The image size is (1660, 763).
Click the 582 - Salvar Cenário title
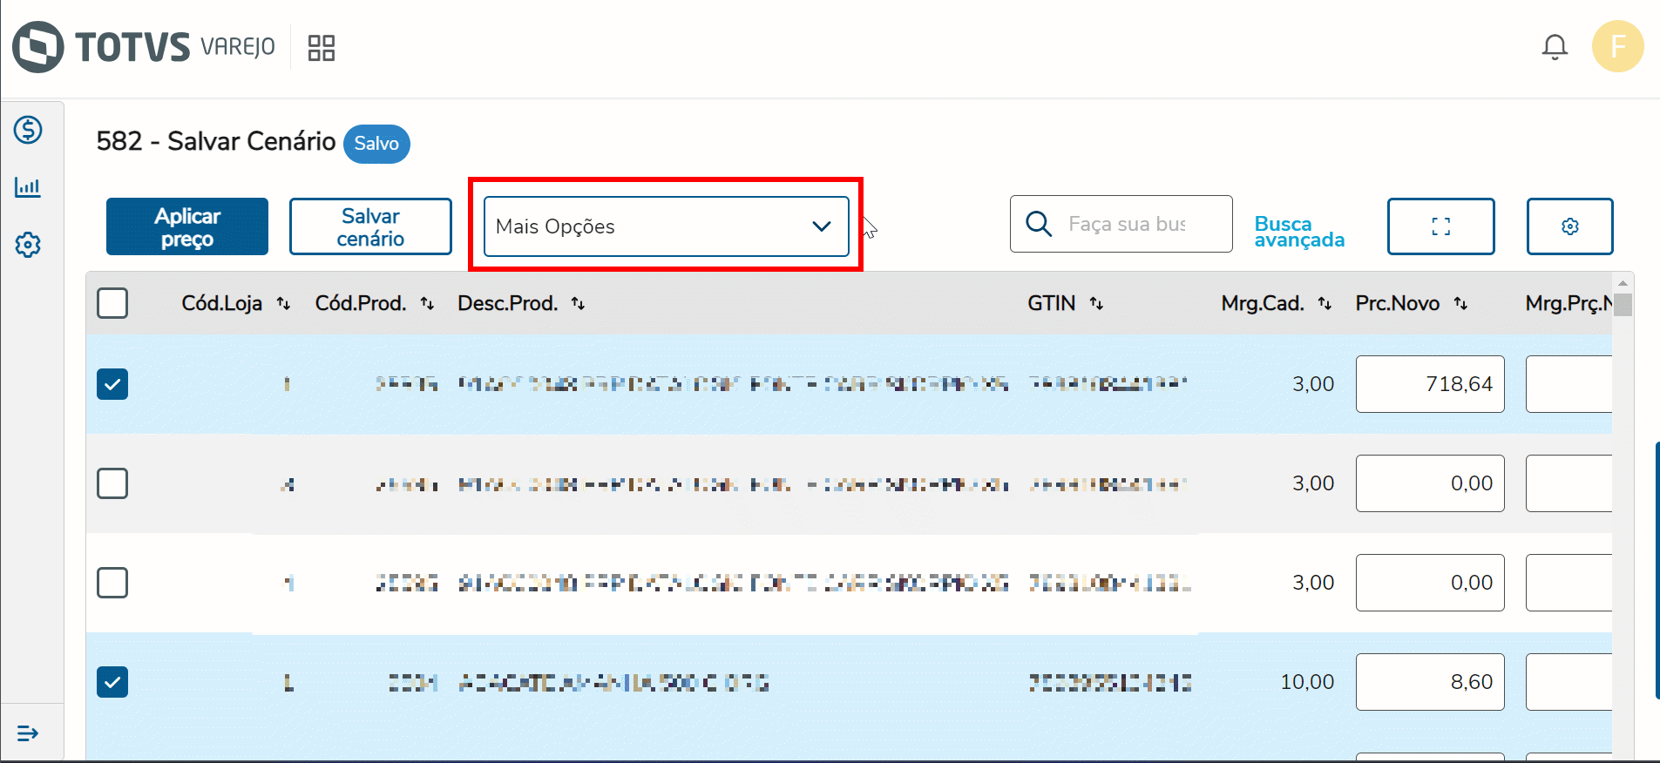click(216, 141)
